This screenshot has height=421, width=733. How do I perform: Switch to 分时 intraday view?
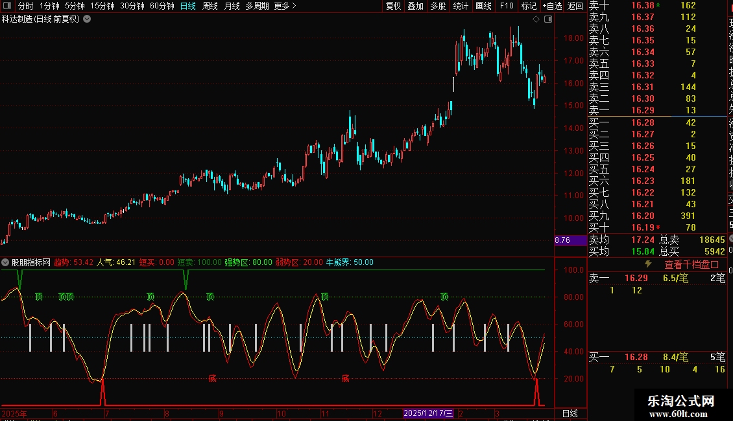[25, 6]
